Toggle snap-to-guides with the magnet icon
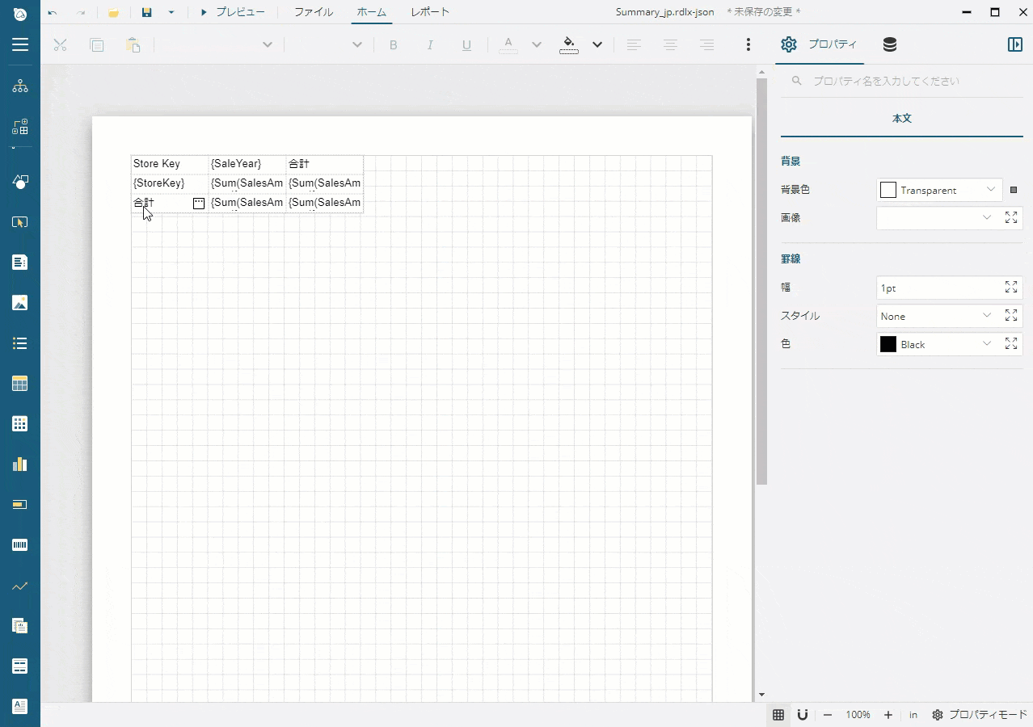 (802, 715)
